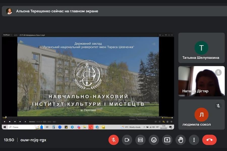Click Альона Терещенко avatar in notification banner
The height and width of the screenshot is (151, 227).
coord(9,11)
